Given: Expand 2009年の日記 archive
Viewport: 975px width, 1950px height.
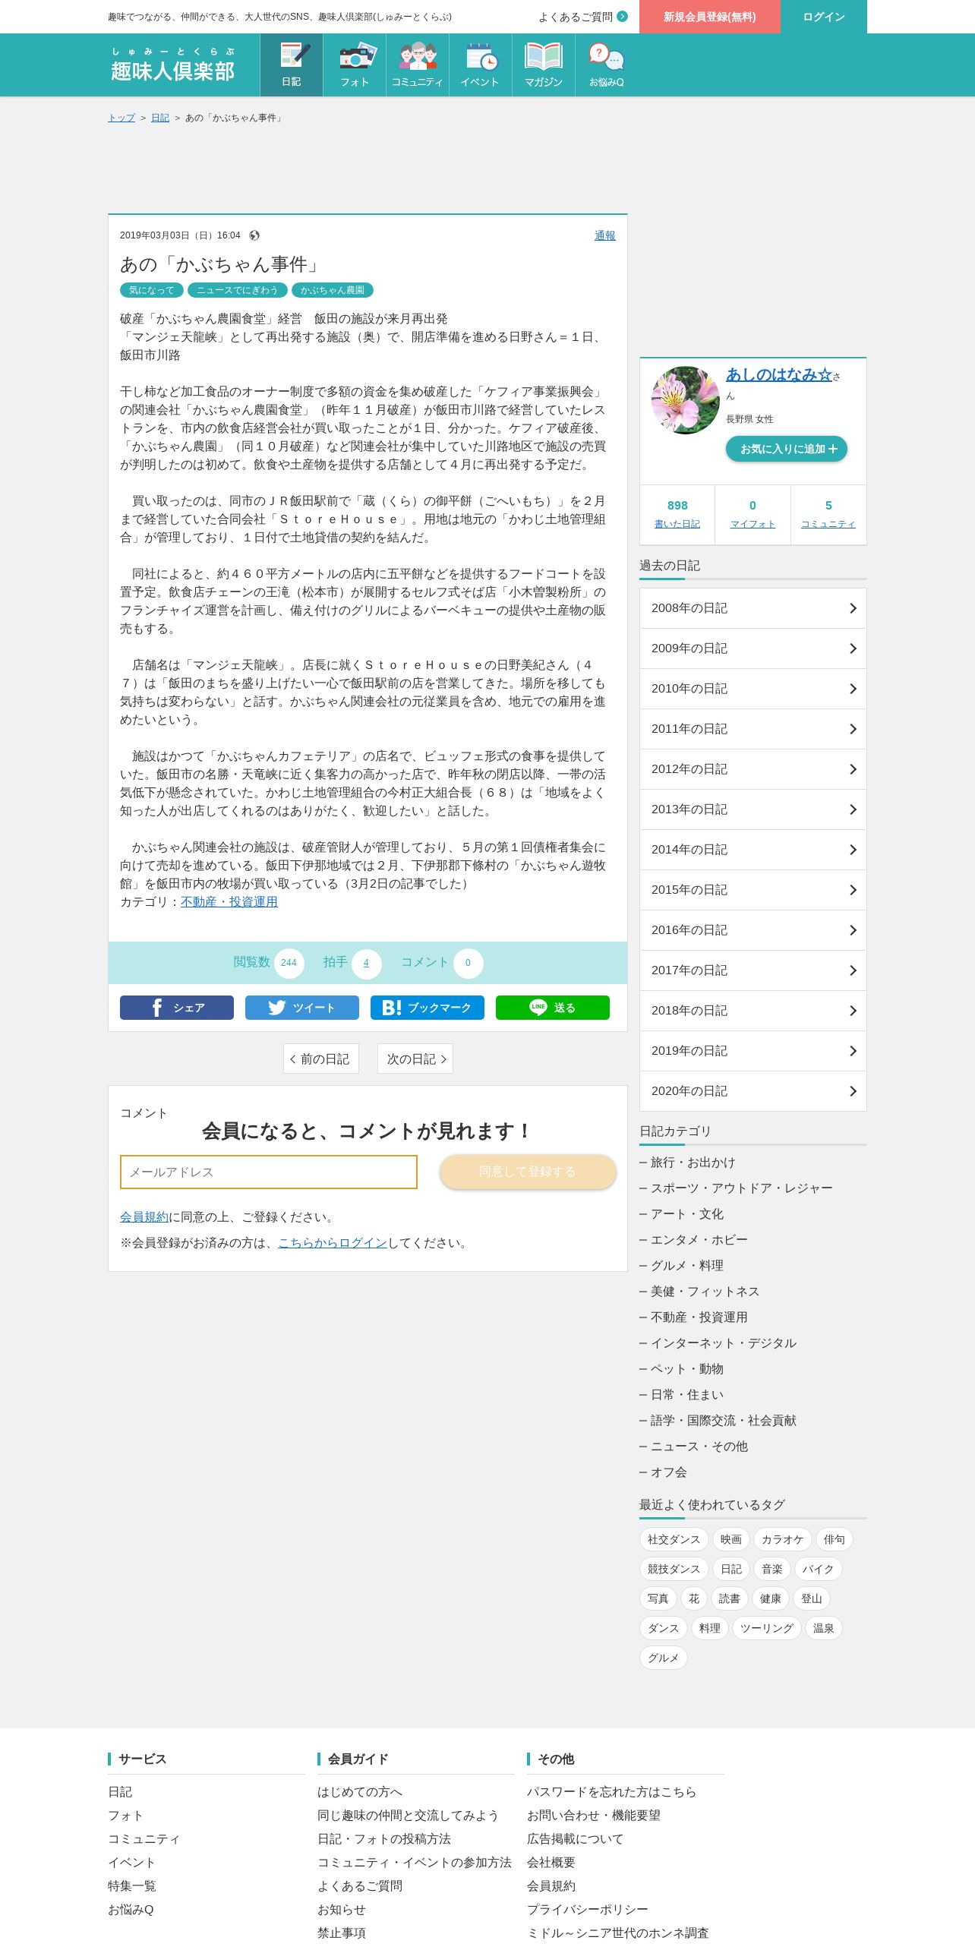Looking at the screenshot, I should [753, 648].
